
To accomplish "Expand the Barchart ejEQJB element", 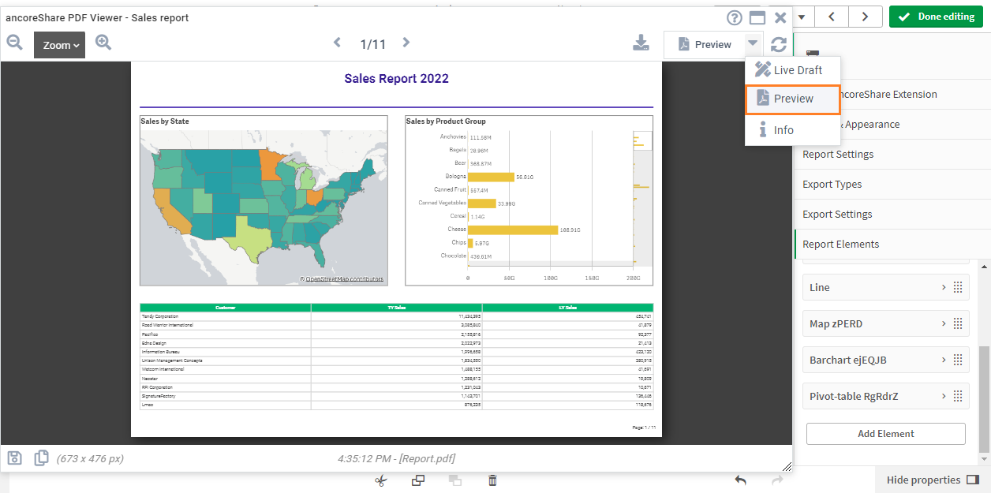I will 944,360.
